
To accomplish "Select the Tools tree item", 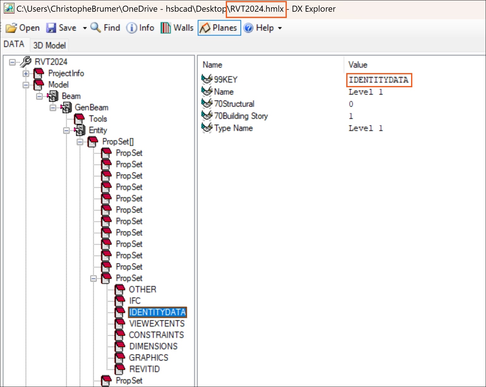I will point(98,119).
